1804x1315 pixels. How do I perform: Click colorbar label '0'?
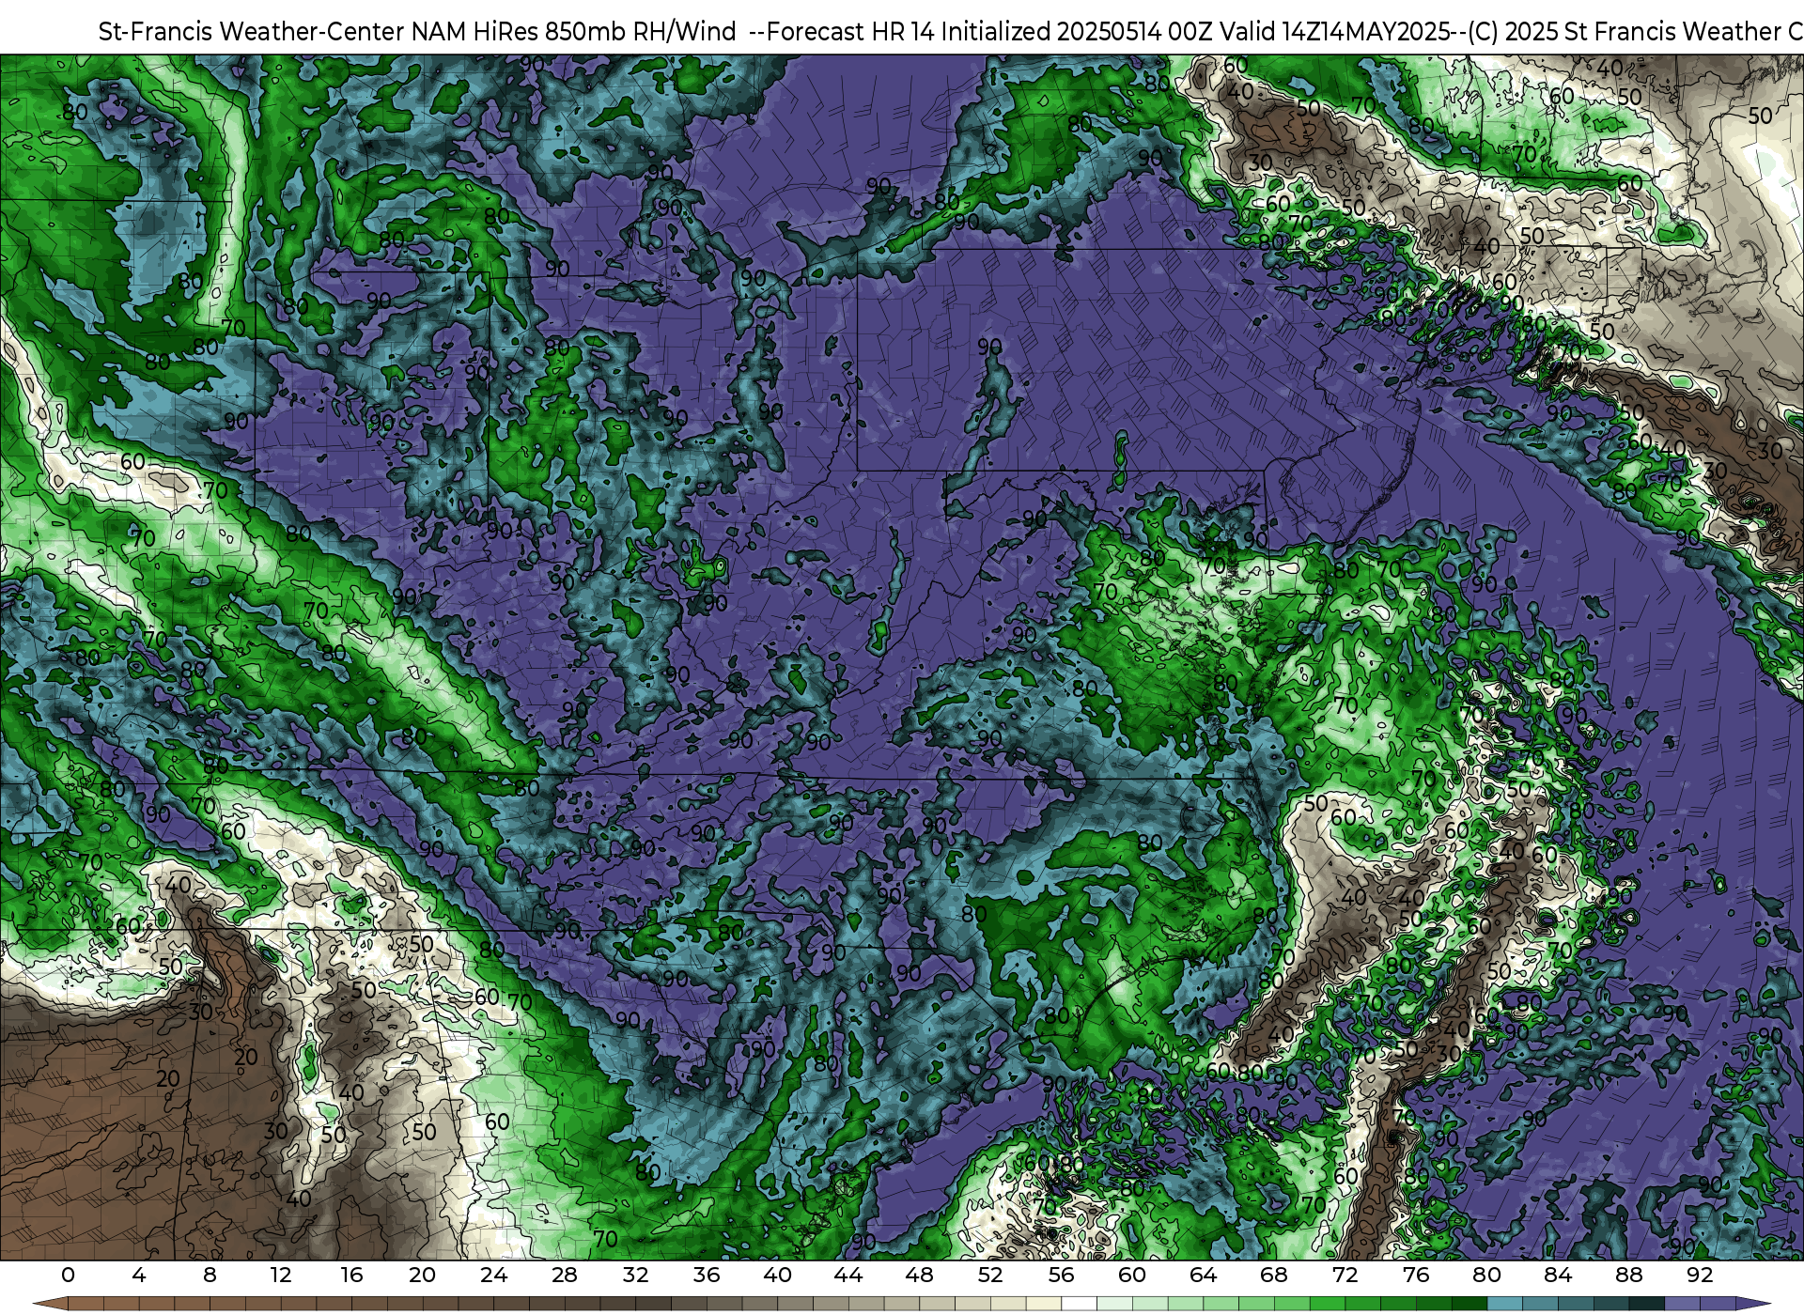point(68,1276)
